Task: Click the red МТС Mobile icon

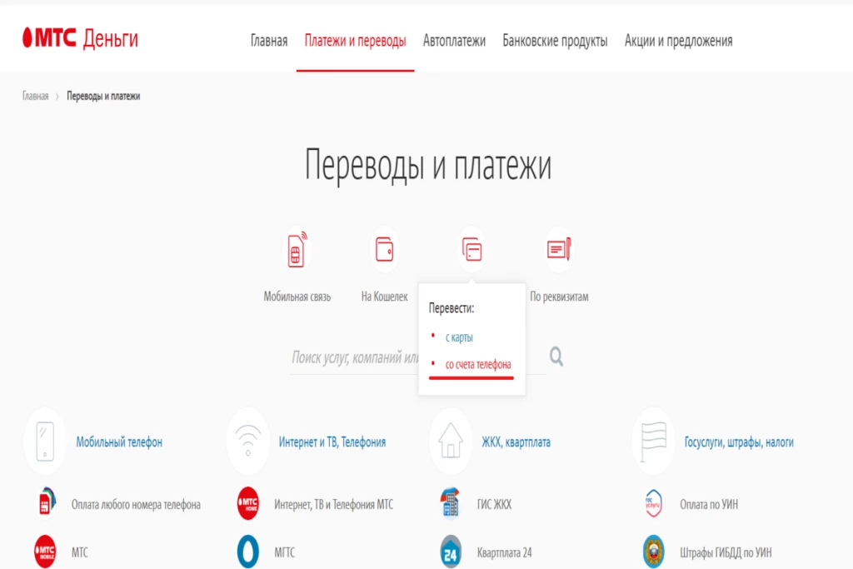Action: pos(45,552)
